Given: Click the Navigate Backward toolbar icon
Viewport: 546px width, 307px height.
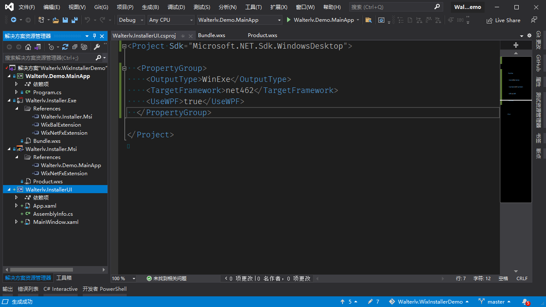Looking at the screenshot, I should (13, 20).
